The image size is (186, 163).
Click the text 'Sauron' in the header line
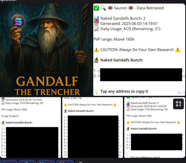(x=120, y=8)
